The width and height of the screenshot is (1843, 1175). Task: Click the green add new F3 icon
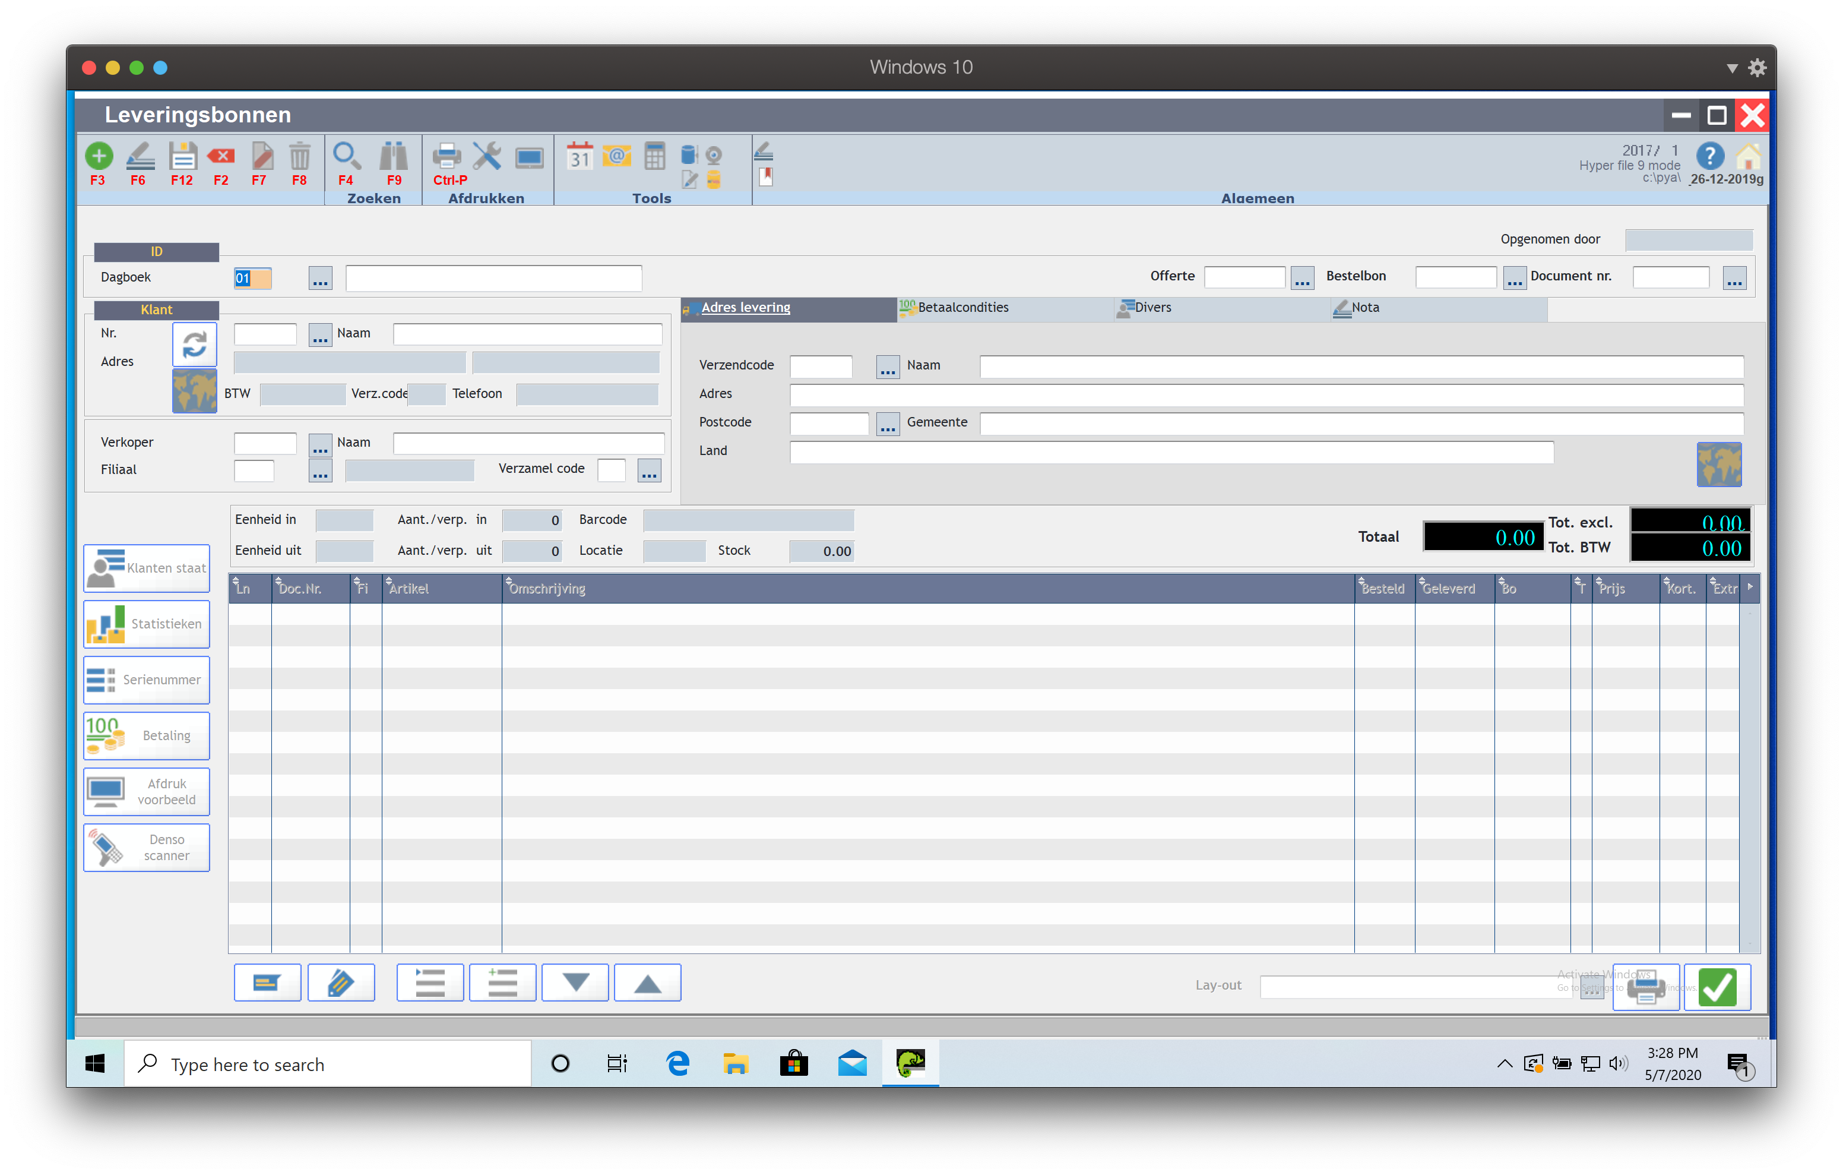point(98,156)
